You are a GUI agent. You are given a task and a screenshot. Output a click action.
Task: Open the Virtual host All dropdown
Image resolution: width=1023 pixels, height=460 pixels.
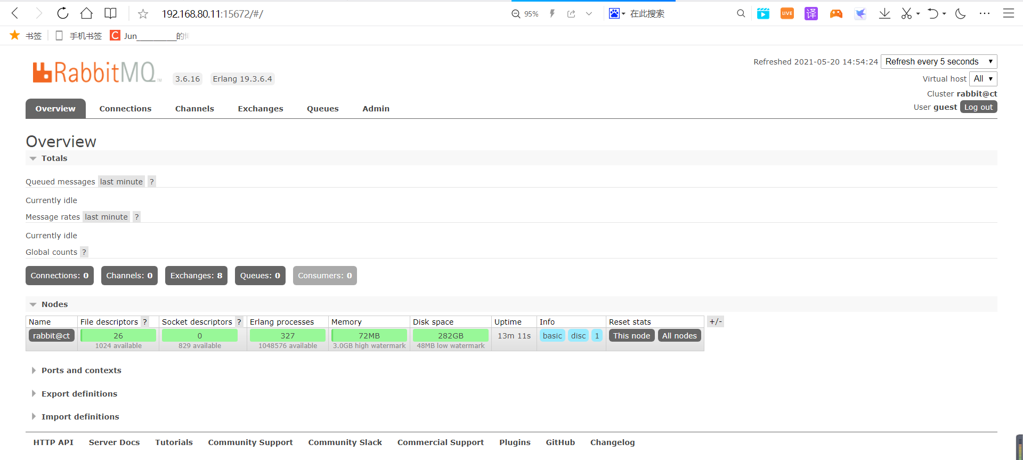[x=983, y=79]
